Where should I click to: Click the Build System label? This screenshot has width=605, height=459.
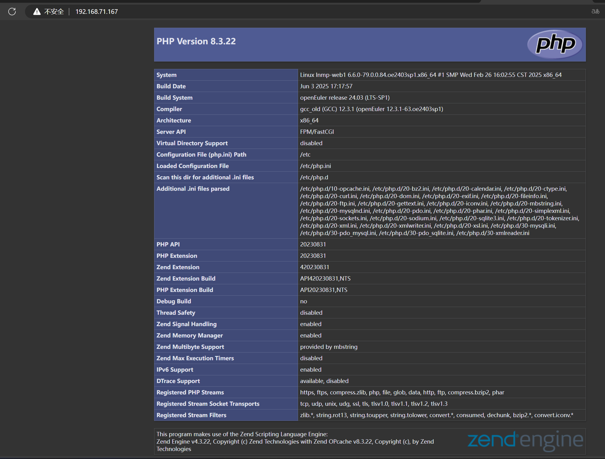click(174, 98)
